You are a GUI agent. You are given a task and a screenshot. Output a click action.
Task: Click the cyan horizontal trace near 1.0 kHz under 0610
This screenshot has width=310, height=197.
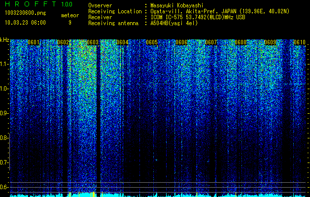point(293,84)
